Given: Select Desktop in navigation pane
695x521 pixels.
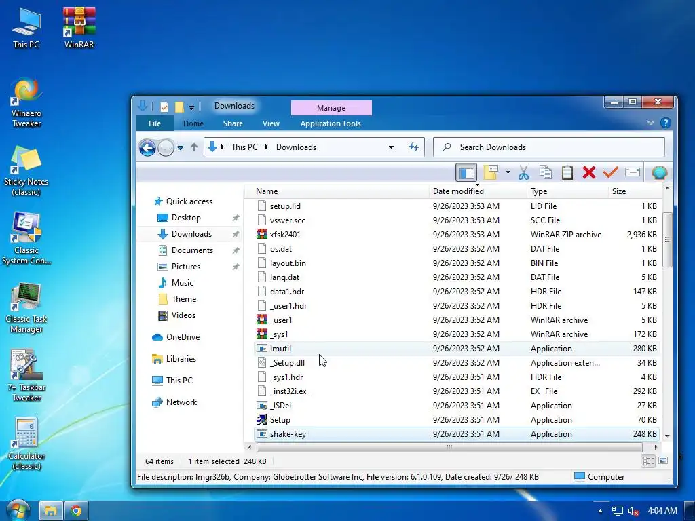Looking at the screenshot, I should tap(186, 218).
